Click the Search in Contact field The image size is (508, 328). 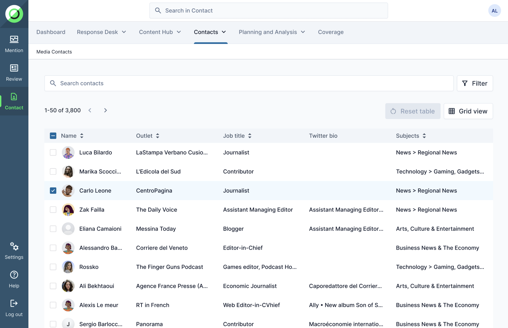tap(269, 11)
